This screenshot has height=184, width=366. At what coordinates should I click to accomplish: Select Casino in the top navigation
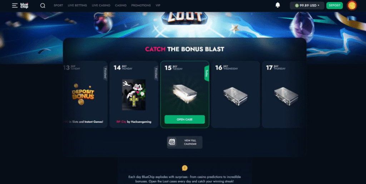(121, 5)
